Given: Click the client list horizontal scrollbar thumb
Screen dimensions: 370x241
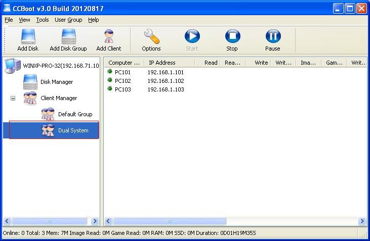Looking at the screenshot, I should (x=170, y=221).
